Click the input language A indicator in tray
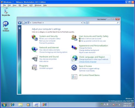The width and height of the screenshot is (135, 108). (x=105, y=104)
